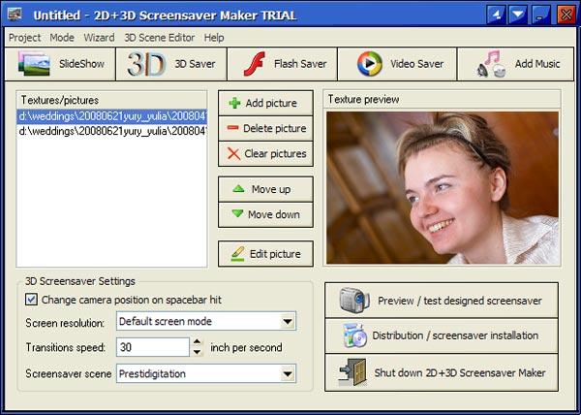Shut down 2D+3D Screensaver Maker
The width and height of the screenshot is (581, 415).
point(442,372)
